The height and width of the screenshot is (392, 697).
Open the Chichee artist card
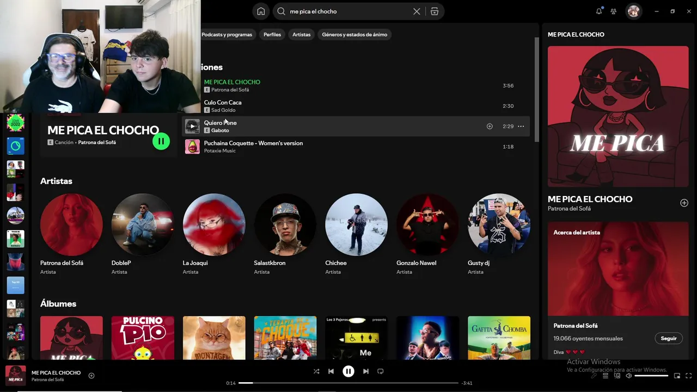tap(357, 234)
